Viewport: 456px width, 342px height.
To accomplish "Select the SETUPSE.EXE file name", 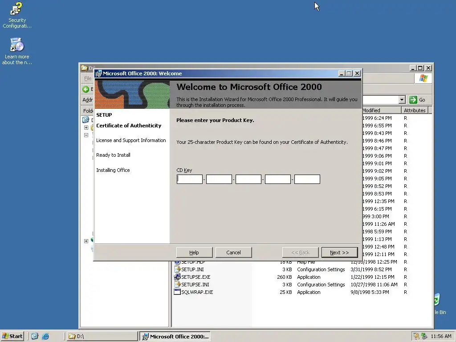I will (196, 277).
